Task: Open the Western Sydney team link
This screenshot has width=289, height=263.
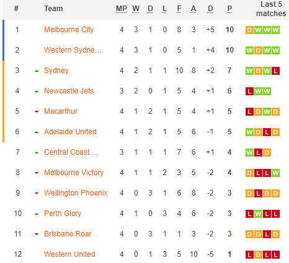Action: [x=73, y=50]
